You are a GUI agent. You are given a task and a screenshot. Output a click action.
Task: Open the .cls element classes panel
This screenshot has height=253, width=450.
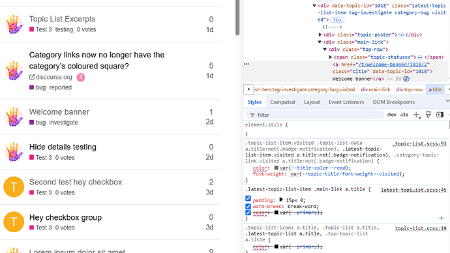(404, 115)
